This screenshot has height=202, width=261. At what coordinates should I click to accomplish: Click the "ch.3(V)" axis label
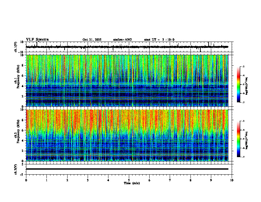[x=16, y=169]
